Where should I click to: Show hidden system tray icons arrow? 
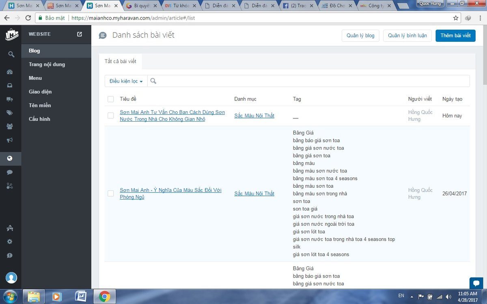[412, 296]
